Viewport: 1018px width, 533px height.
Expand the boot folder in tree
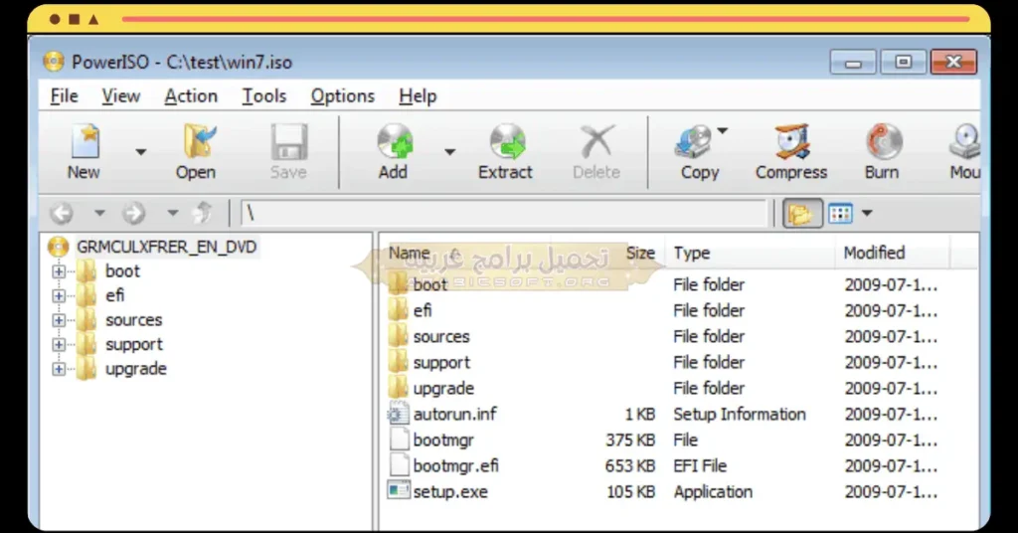click(59, 271)
